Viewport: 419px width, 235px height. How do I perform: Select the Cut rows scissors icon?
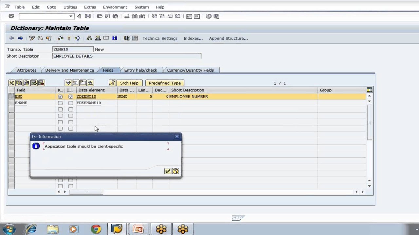[11, 83]
